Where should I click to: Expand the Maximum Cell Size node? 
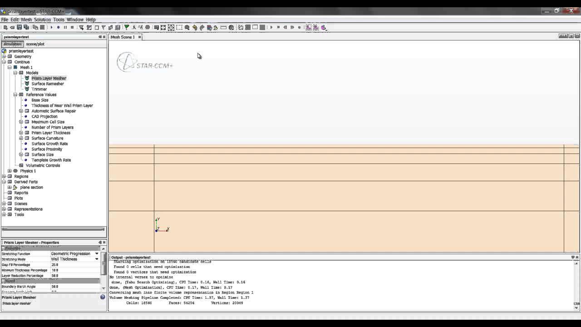coord(21,122)
